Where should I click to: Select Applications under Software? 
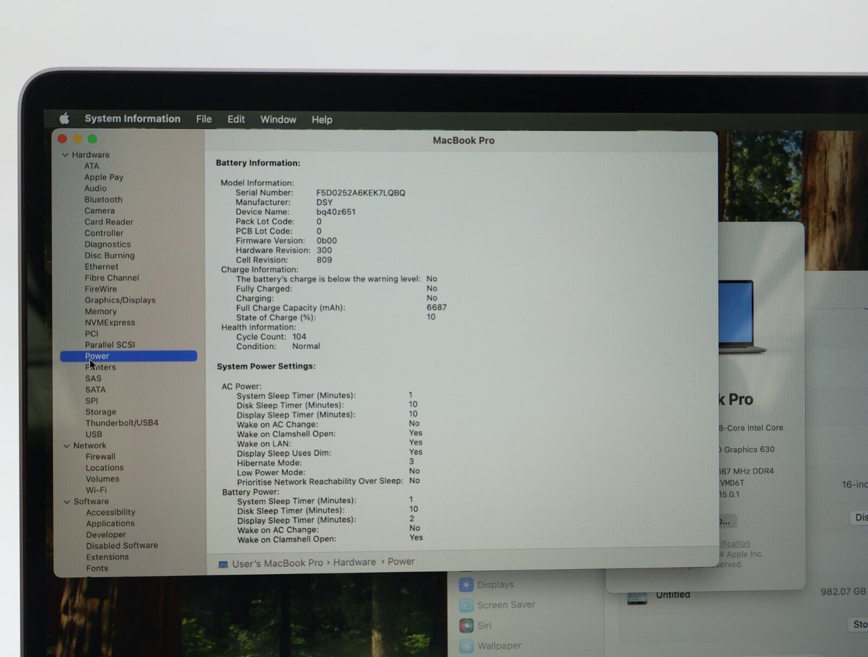coord(111,524)
